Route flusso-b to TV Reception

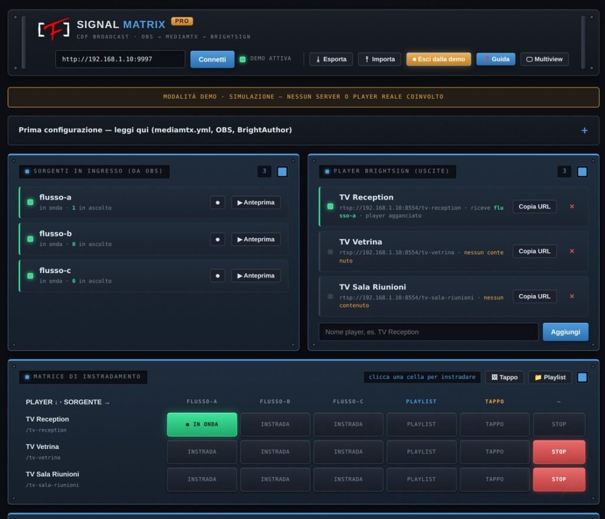(x=275, y=424)
